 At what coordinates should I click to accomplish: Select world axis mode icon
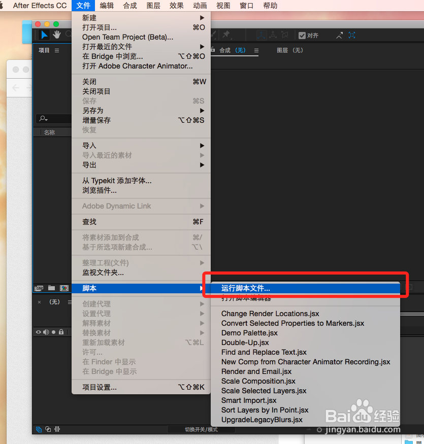click(273, 35)
